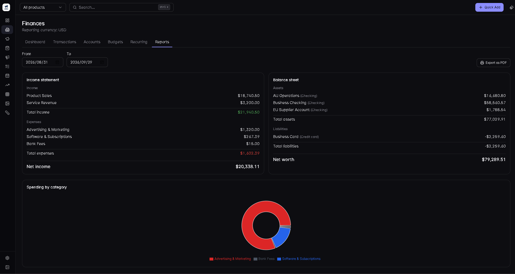Click the To date value 2026/09/29
The image size is (515, 274).
click(x=81, y=62)
